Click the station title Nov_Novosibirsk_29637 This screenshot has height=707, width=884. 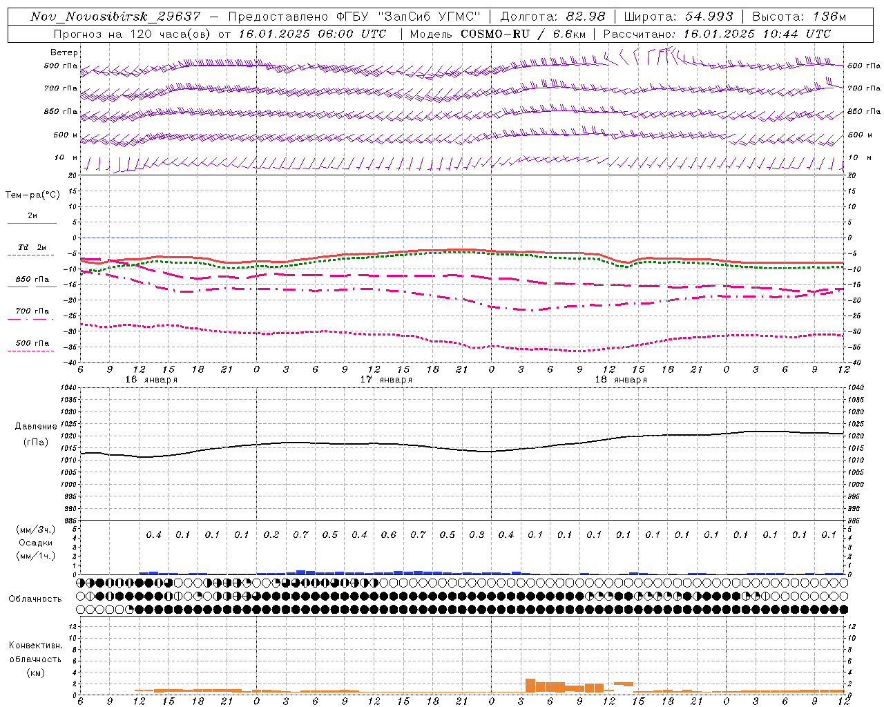(x=116, y=17)
